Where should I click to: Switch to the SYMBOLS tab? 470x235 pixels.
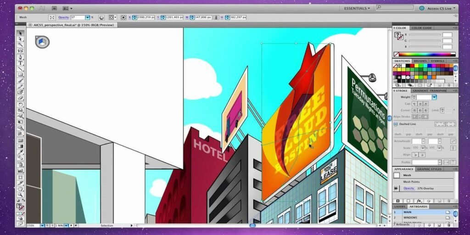(437, 61)
